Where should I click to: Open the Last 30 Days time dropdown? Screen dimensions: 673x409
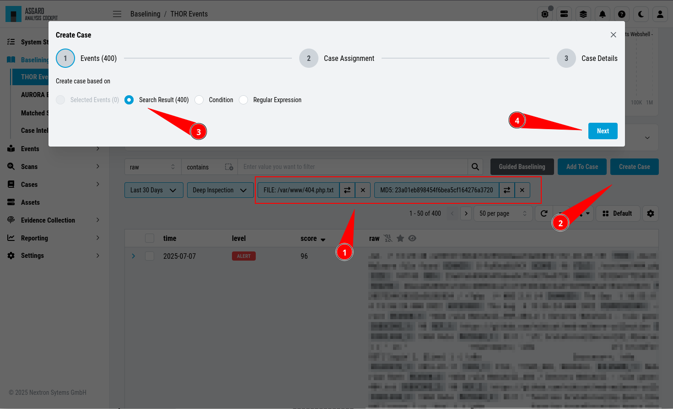tap(154, 190)
